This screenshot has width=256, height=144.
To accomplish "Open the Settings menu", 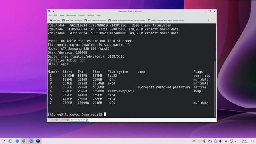I will (90, 15).
